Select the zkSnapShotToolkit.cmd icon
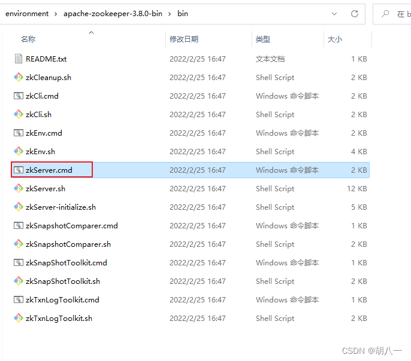 (x=19, y=263)
